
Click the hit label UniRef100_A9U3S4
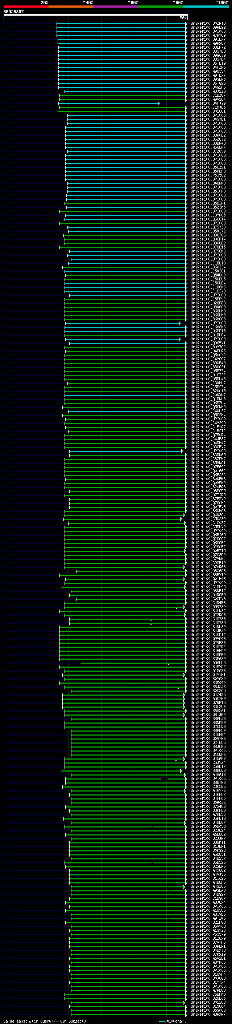208,71
